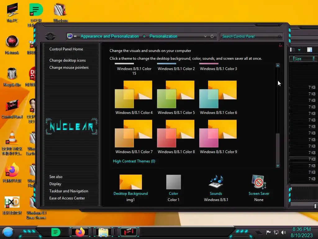Open File Explorer from the taskbar
This screenshot has height=239, width=318.
[x=103, y=232]
